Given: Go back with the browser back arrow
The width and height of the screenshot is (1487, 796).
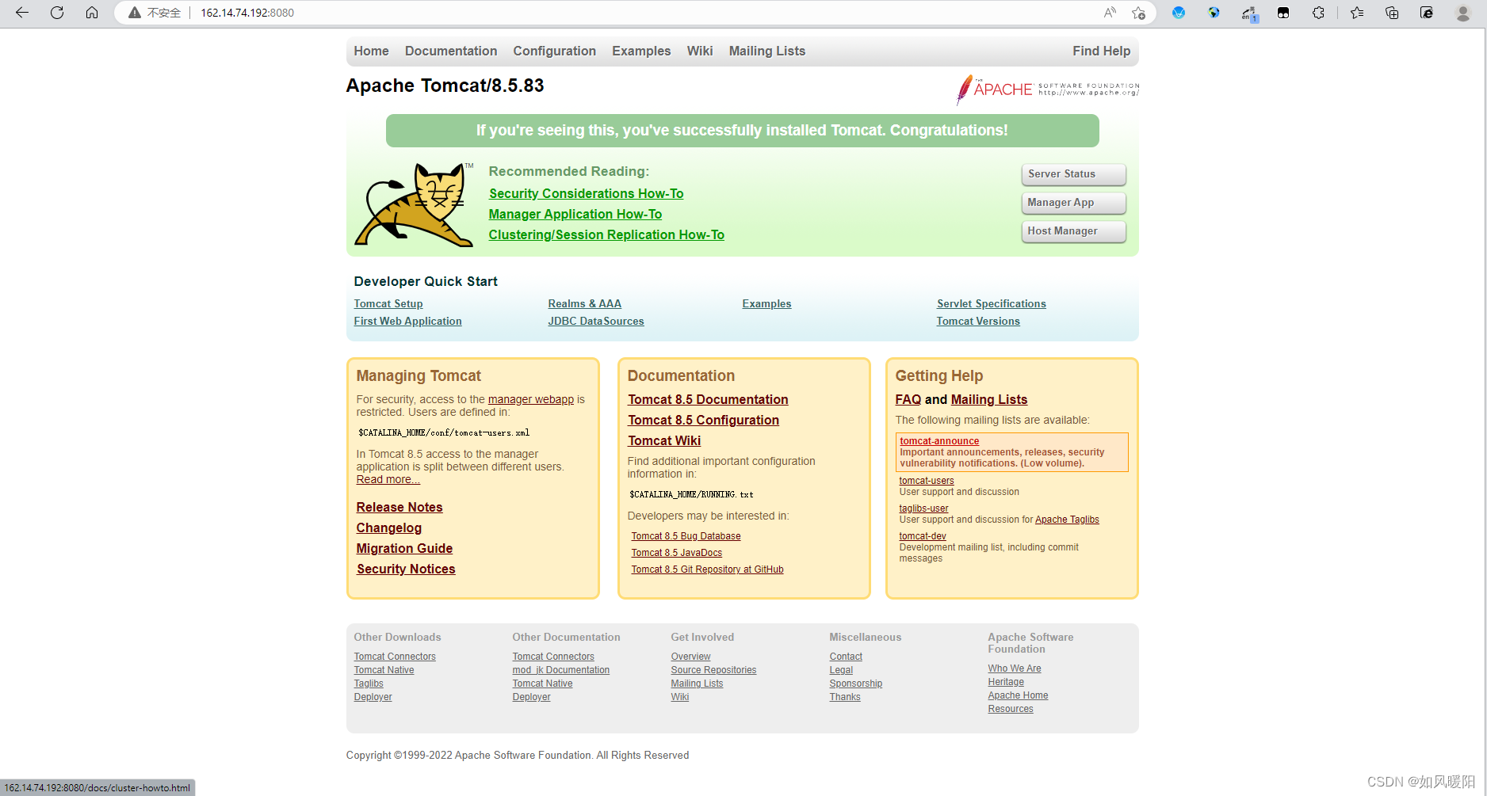Looking at the screenshot, I should 22,13.
